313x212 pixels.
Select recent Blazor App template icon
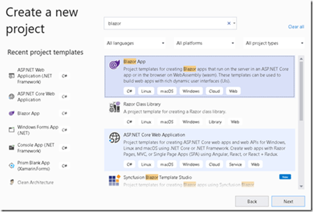[11, 113]
